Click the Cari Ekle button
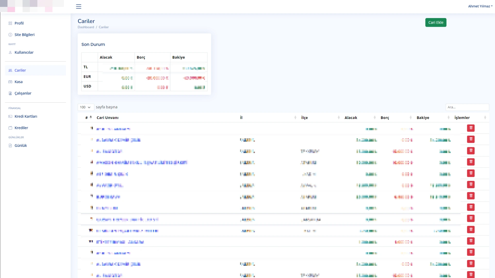 (436, 22)
